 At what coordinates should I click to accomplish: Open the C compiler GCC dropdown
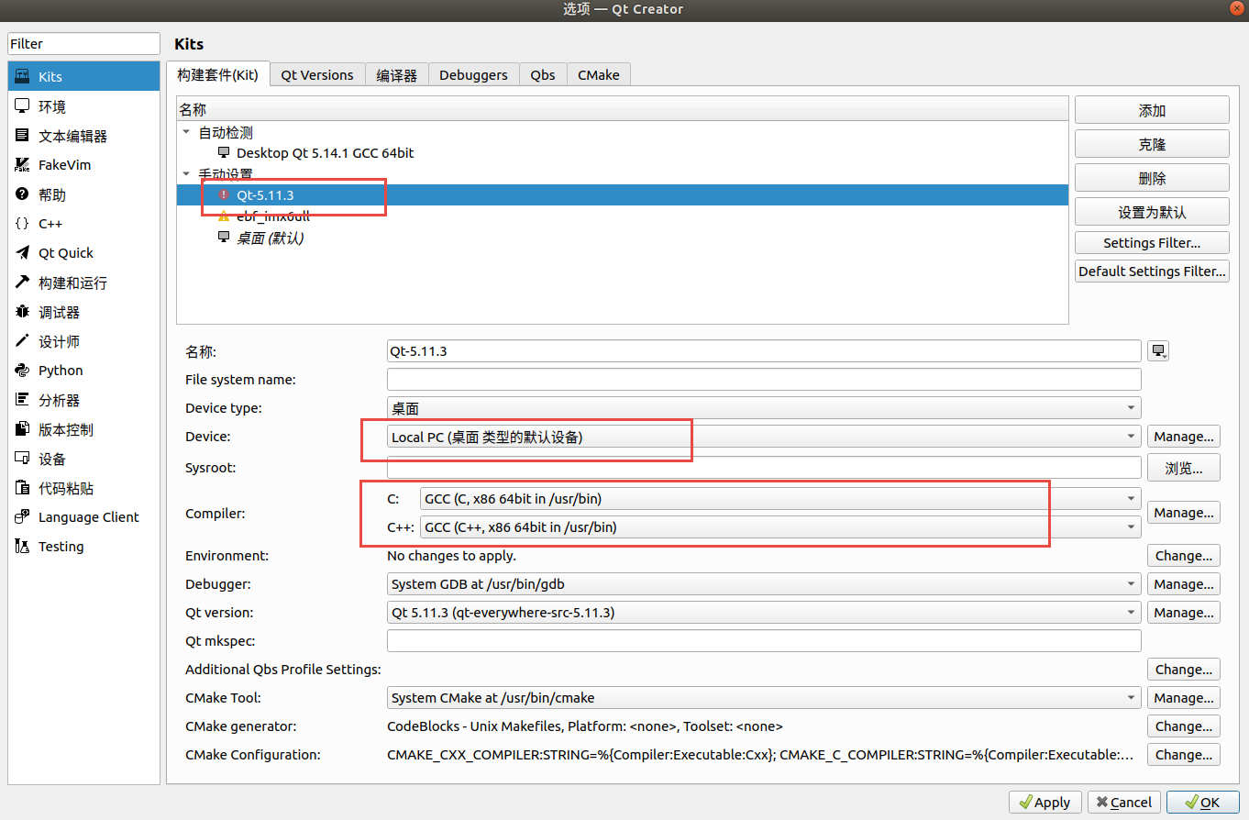point(780,499)
